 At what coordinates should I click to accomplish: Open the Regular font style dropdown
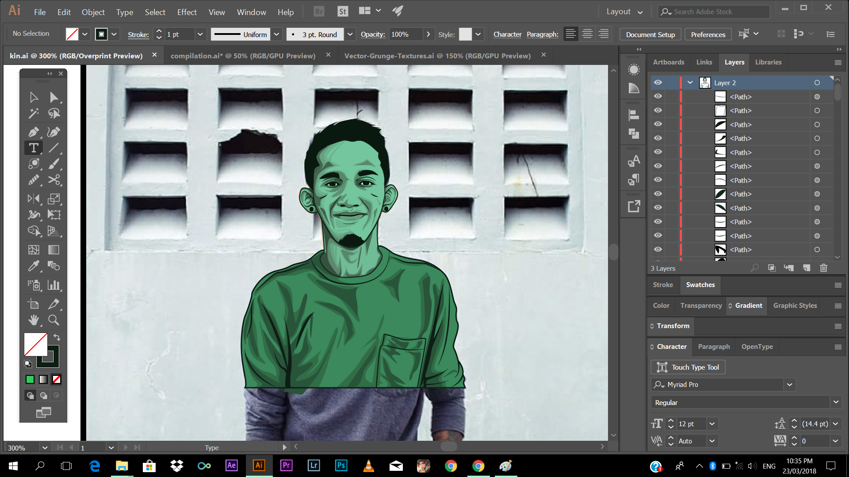pyautogui.click(x=836, y=402)
